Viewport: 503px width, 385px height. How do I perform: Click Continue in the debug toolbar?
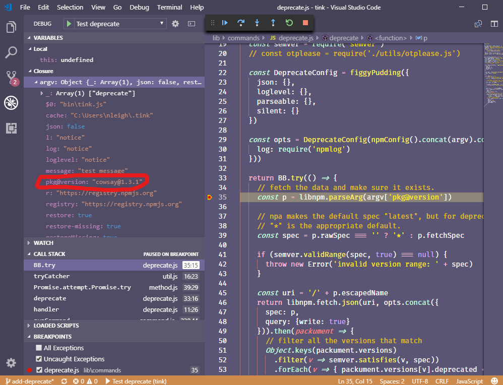tap(225, 23)
